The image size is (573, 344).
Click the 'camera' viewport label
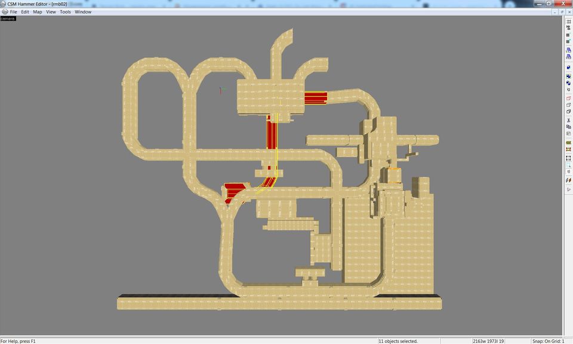(8, 19)
